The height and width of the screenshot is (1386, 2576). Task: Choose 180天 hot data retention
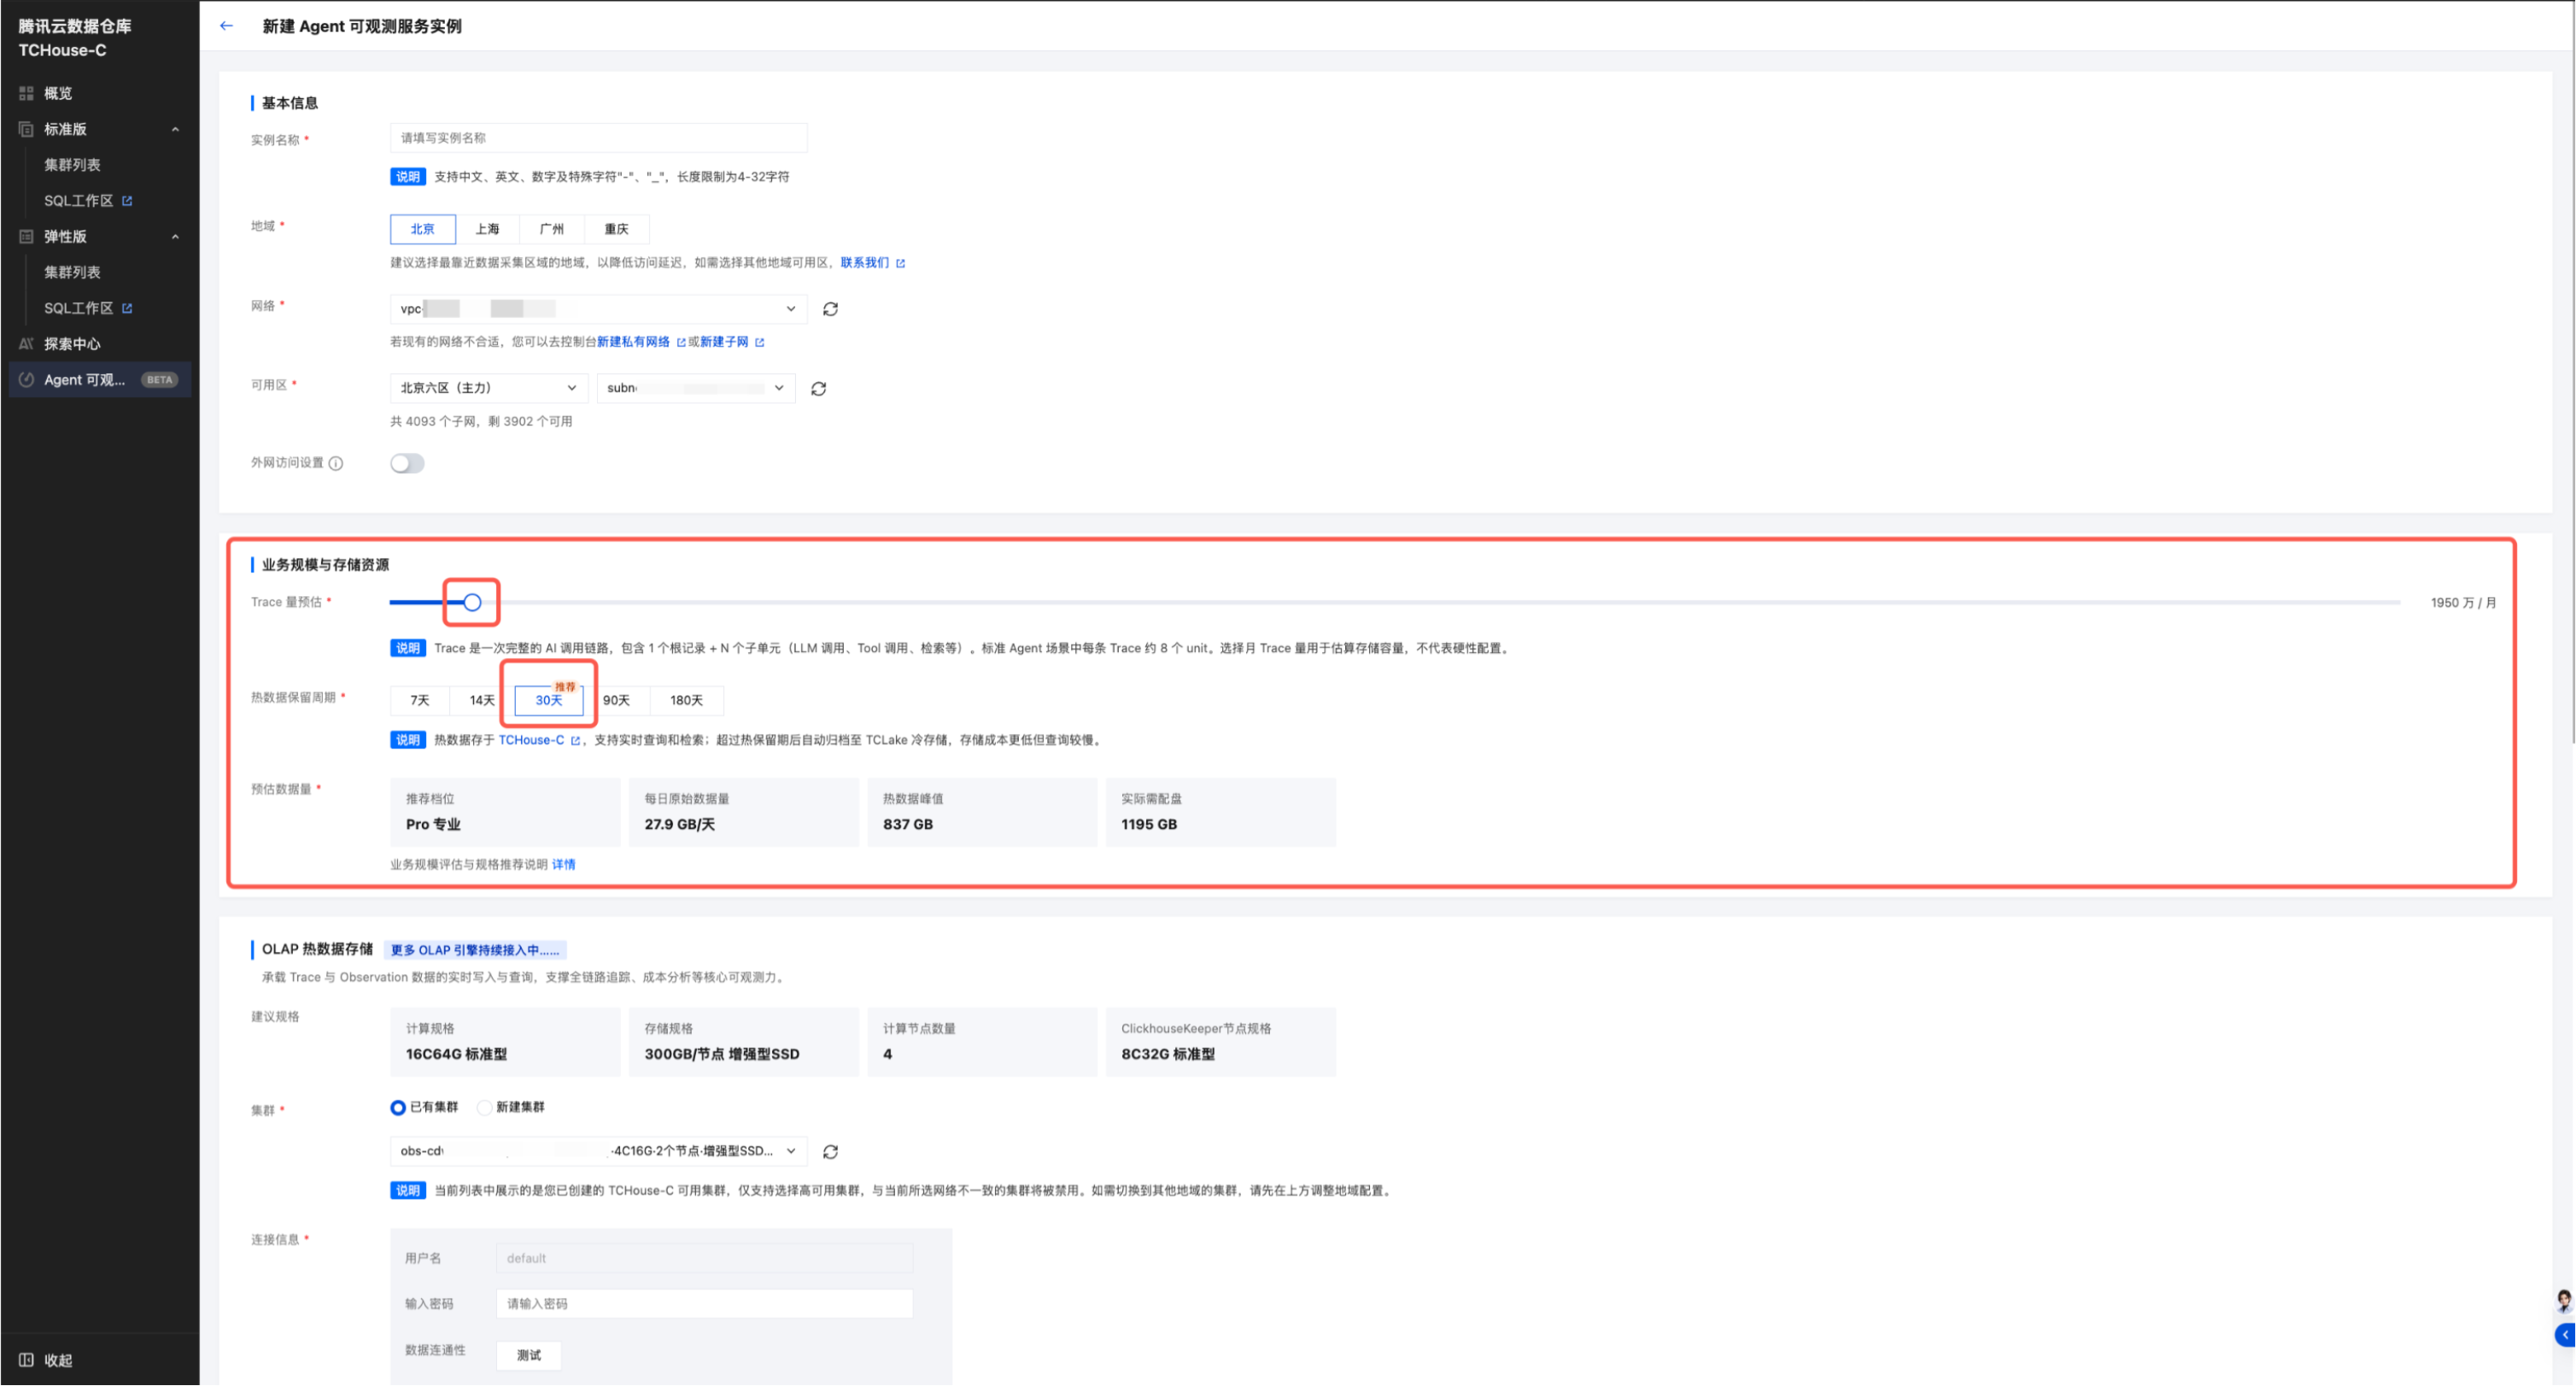(x=687, y=701)
